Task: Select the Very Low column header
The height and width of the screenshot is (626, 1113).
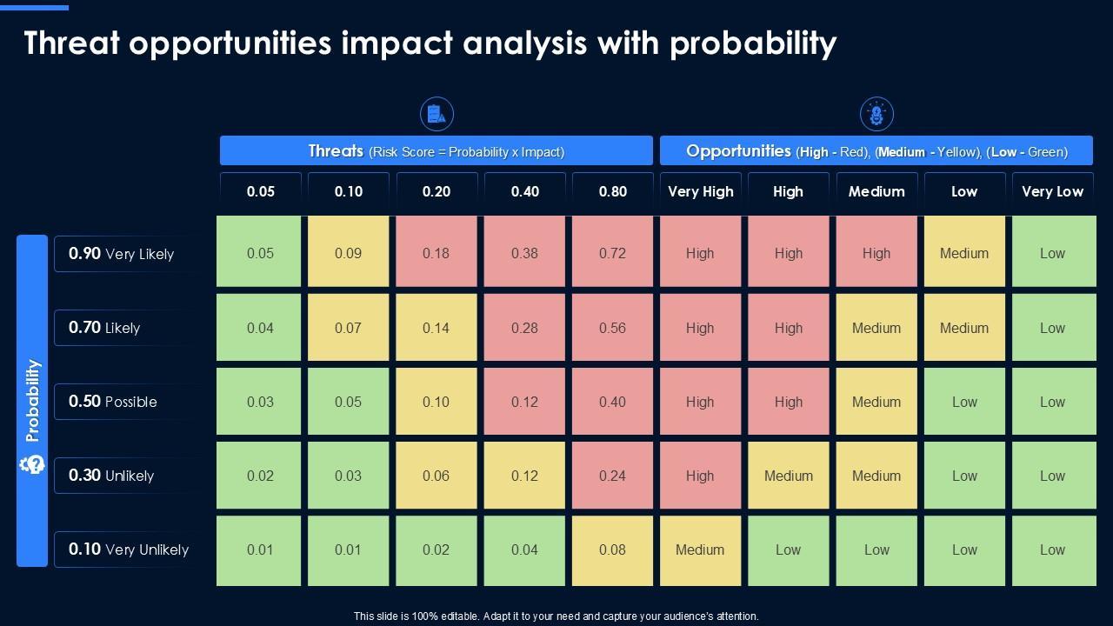Action: tap(1052, 191)
